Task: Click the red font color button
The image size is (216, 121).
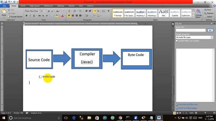Action: (62, 16)
